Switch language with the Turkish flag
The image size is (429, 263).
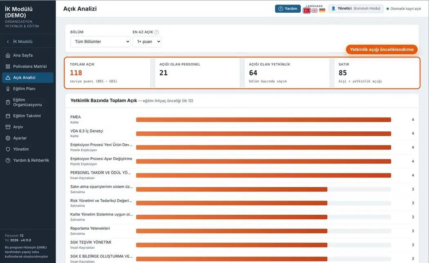pos(307,10)
